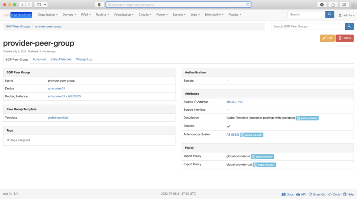Click the blue search magnifier in navbar
The image size is (357, 199).
tap(330, 15)
